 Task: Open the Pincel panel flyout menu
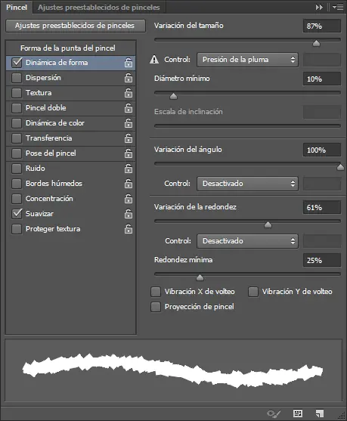coord(338,8)
